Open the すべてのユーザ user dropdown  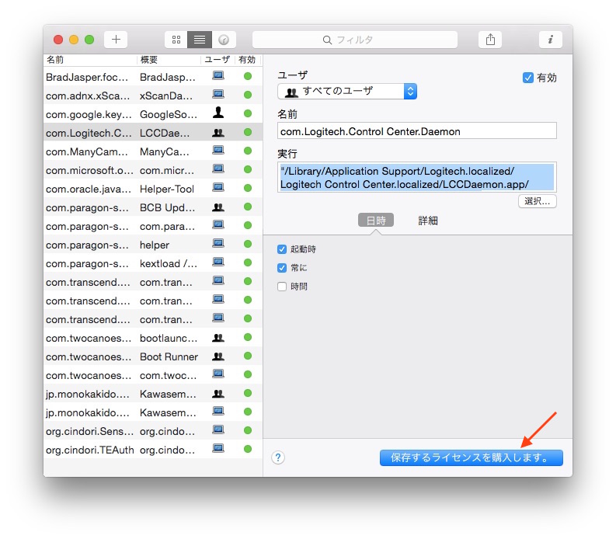[x=347, y=91]
